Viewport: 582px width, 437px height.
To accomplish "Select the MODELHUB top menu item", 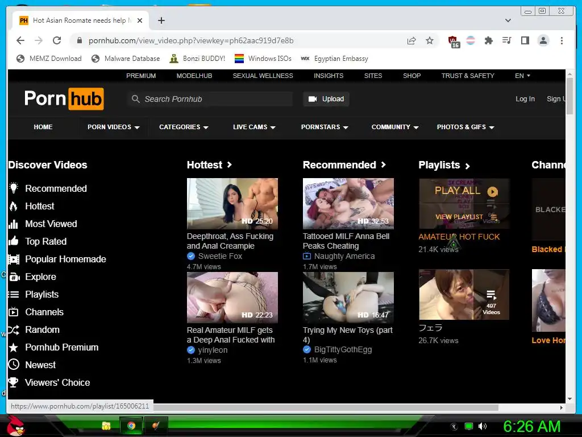I will 194,76.
